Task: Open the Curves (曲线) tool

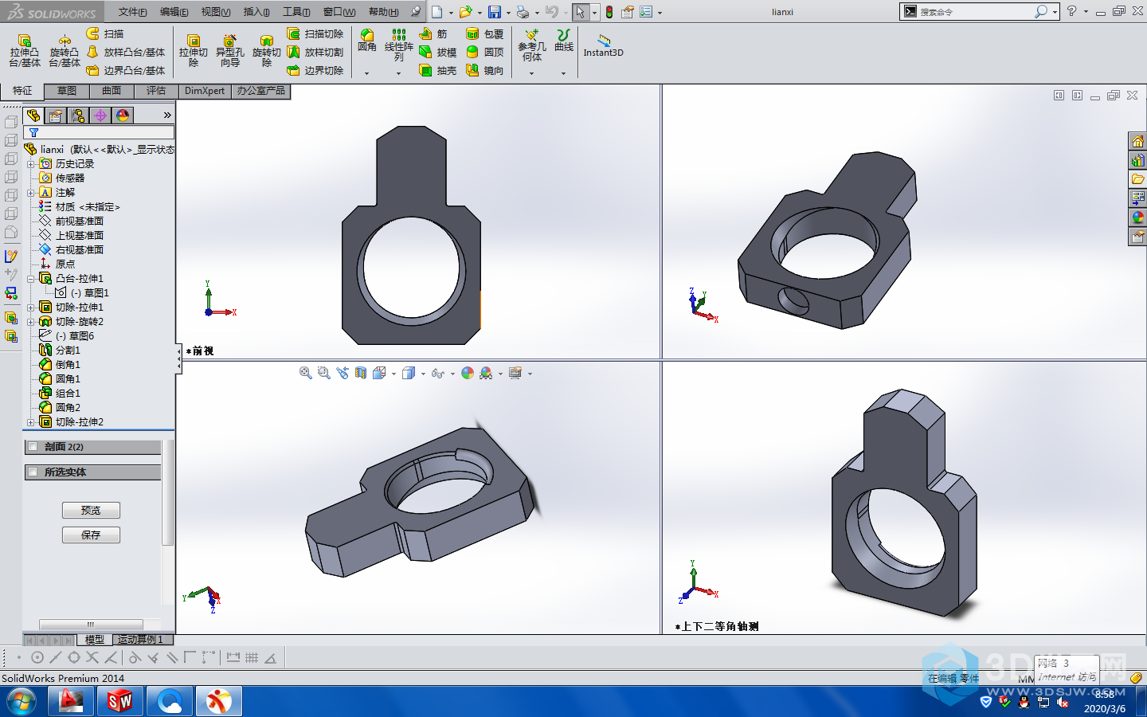Action: 564,41
